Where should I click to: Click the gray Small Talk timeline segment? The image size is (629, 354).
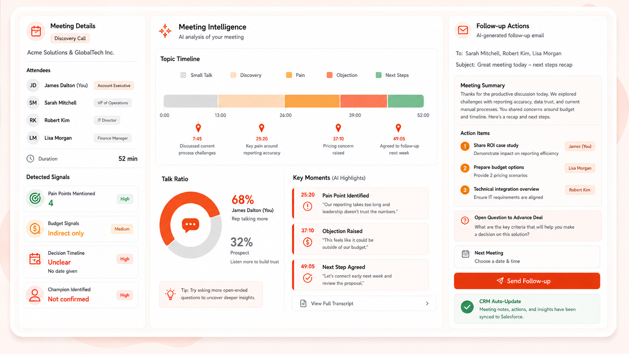191,101
